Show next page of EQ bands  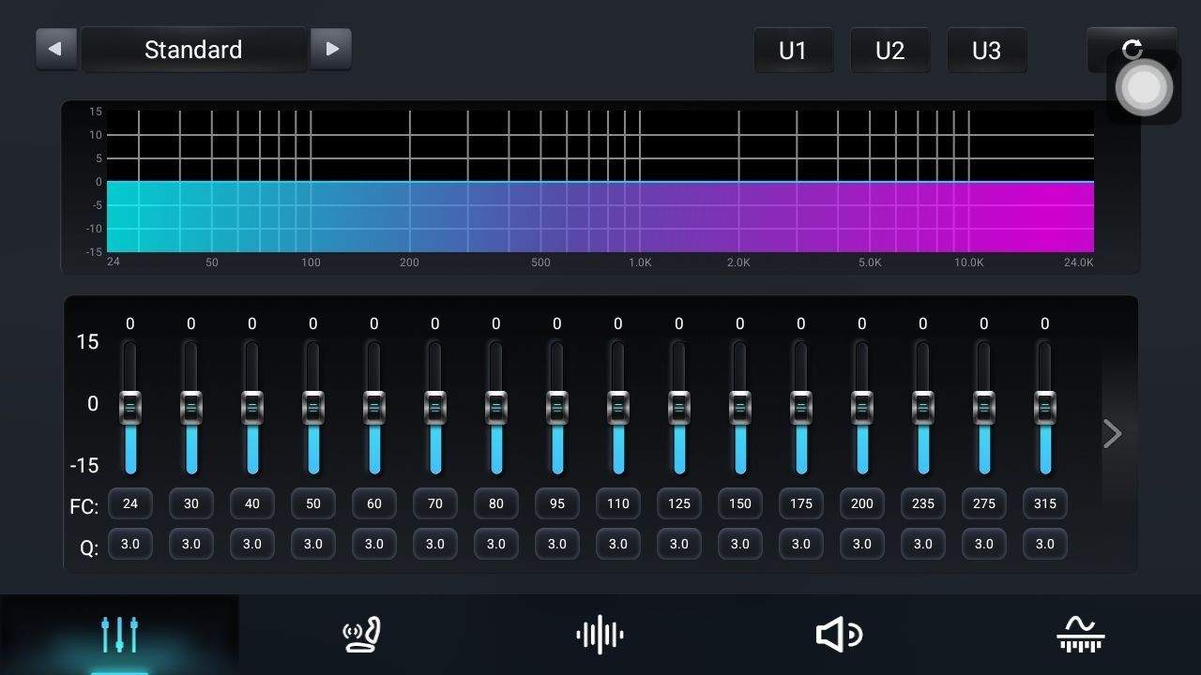[1113, 433]
